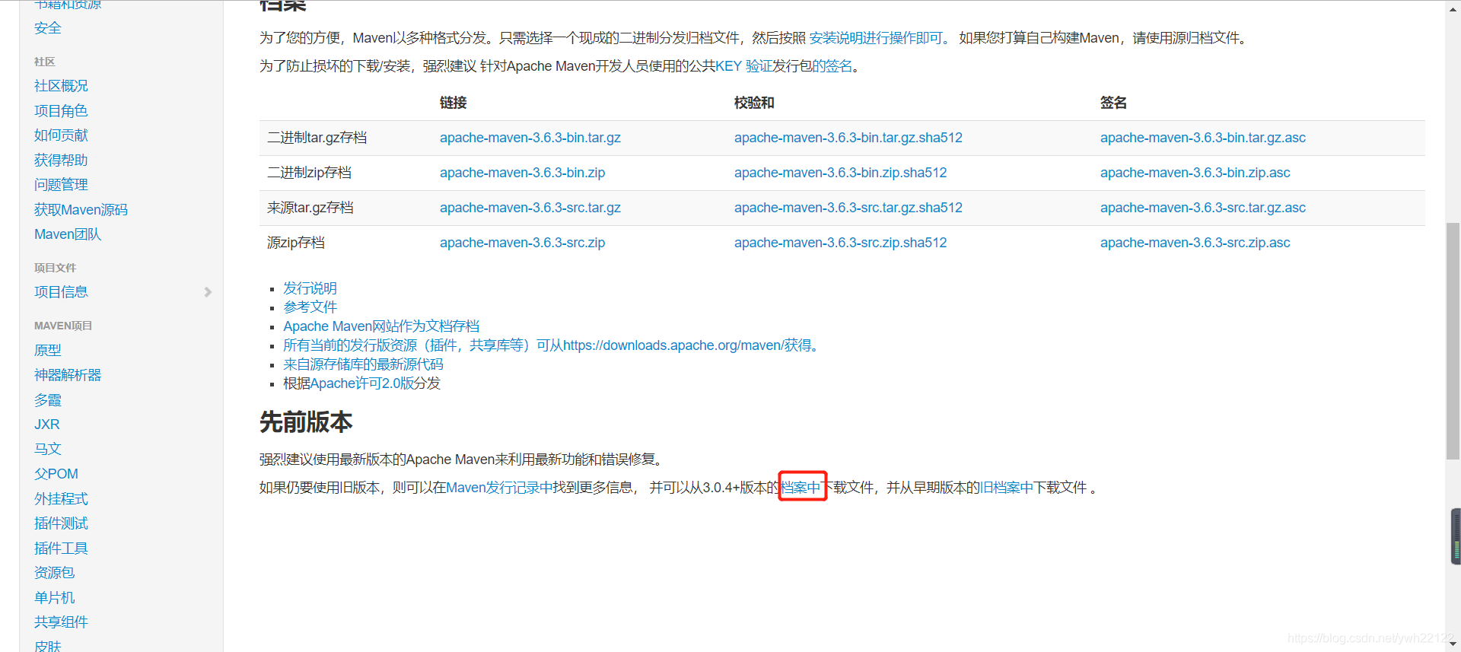Open the 的签名 link
This screenshot has height=652, width=1461.
click(x=832, y=66)
